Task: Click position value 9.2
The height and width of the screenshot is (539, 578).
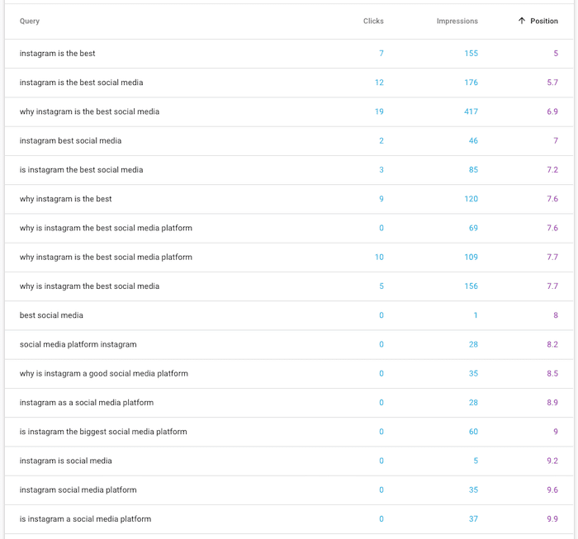Action: (x=552, y=461)
